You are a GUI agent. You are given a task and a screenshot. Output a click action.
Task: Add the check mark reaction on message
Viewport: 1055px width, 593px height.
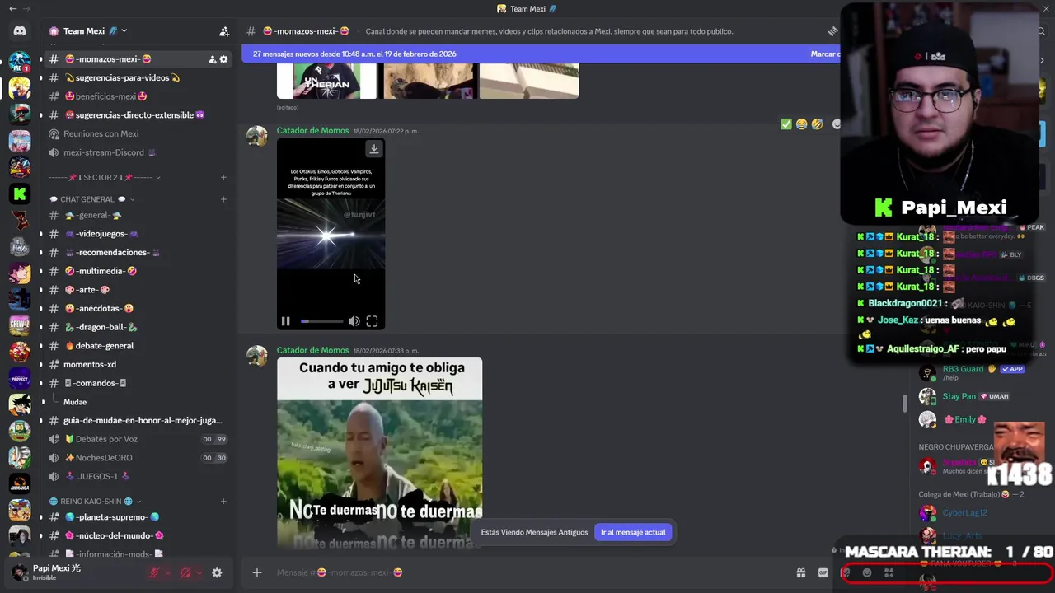786,124
